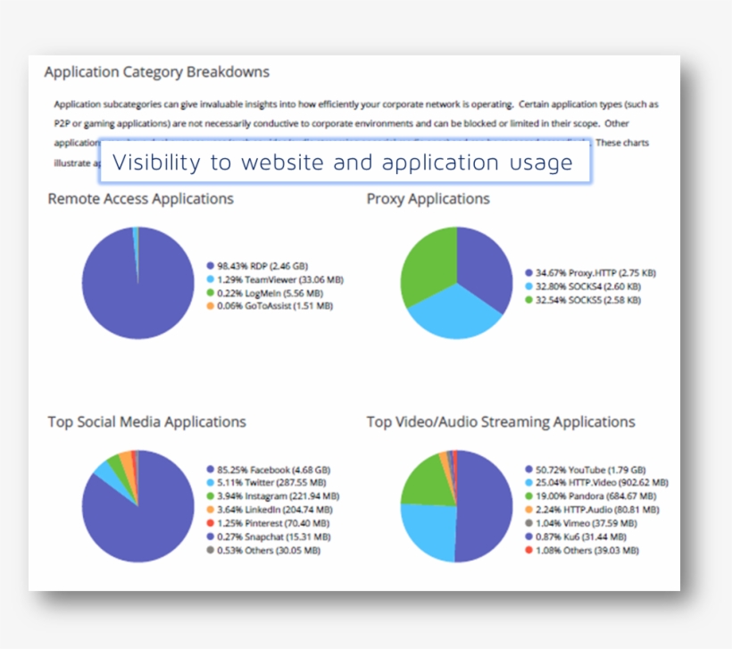732x649 pixels.
Task: Select the Pandora green legend marker
Action: (x=528, y=495)
